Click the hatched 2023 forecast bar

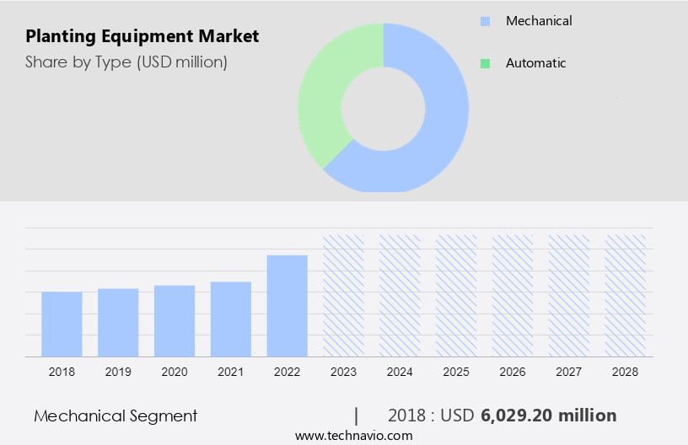pos(343,295)
